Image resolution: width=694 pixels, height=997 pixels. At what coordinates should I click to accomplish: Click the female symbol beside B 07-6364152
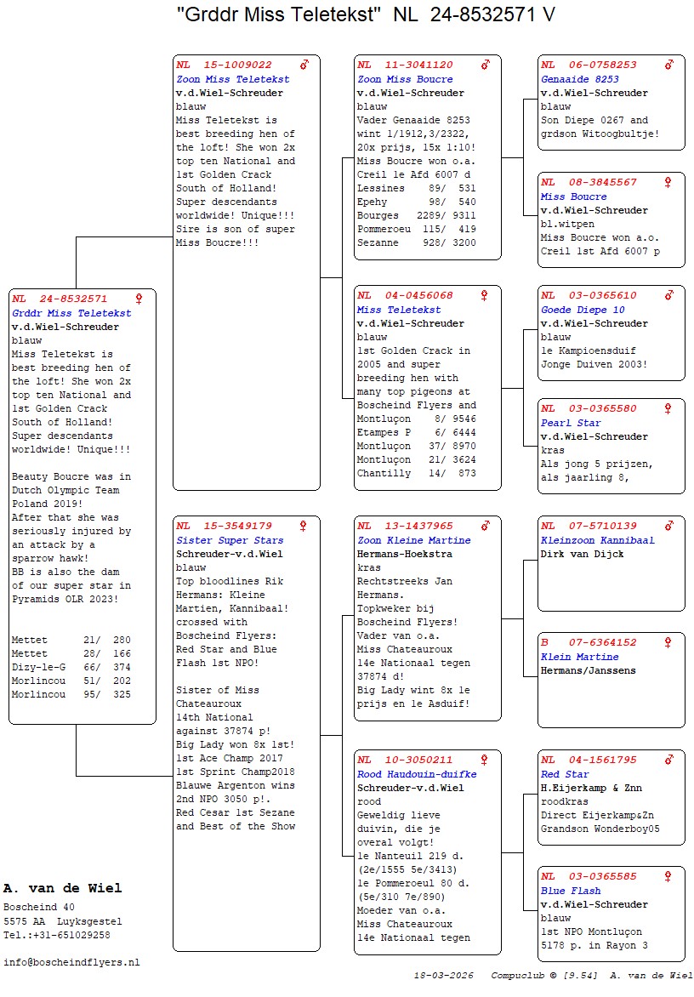click(668, 642)
